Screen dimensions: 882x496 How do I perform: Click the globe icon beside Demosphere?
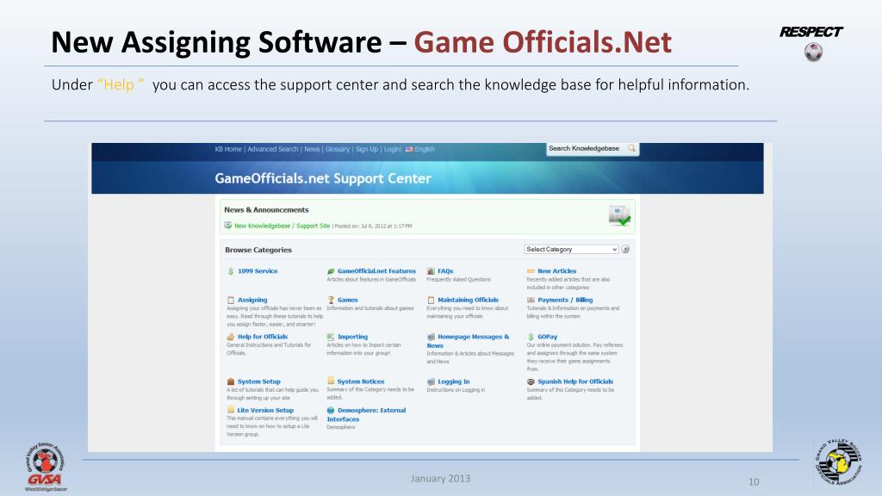331,411
